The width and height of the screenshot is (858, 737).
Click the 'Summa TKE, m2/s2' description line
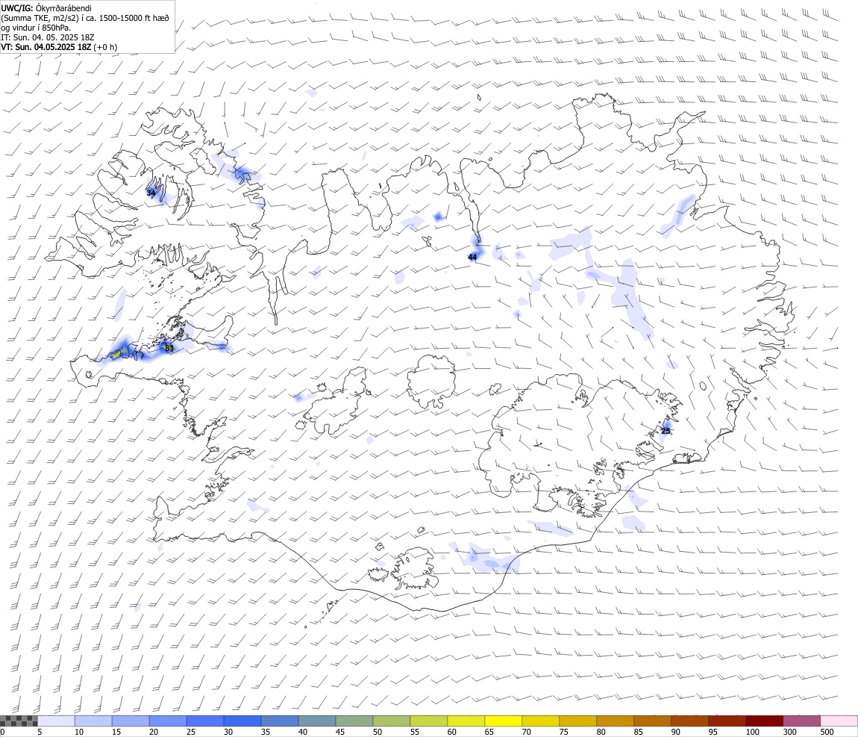point(85,18)
